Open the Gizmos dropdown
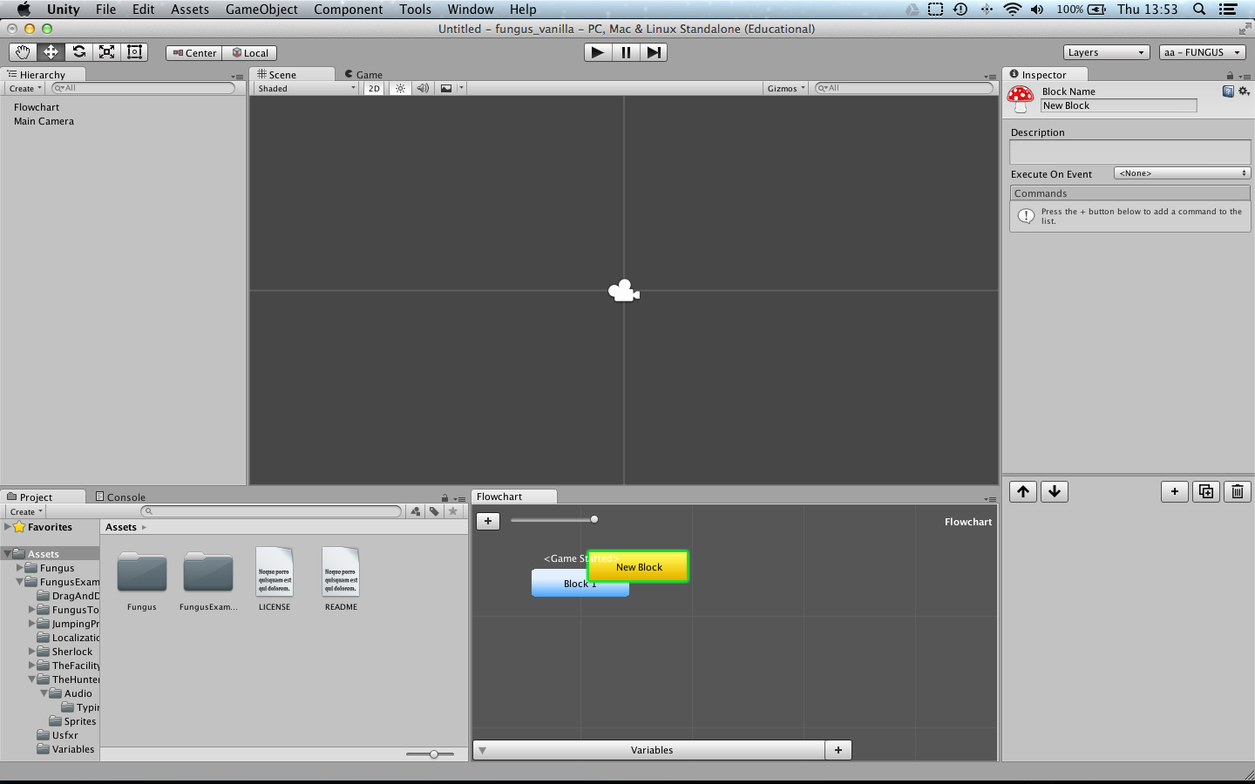This screenshot has height=784, width=1255. point(786,88)
